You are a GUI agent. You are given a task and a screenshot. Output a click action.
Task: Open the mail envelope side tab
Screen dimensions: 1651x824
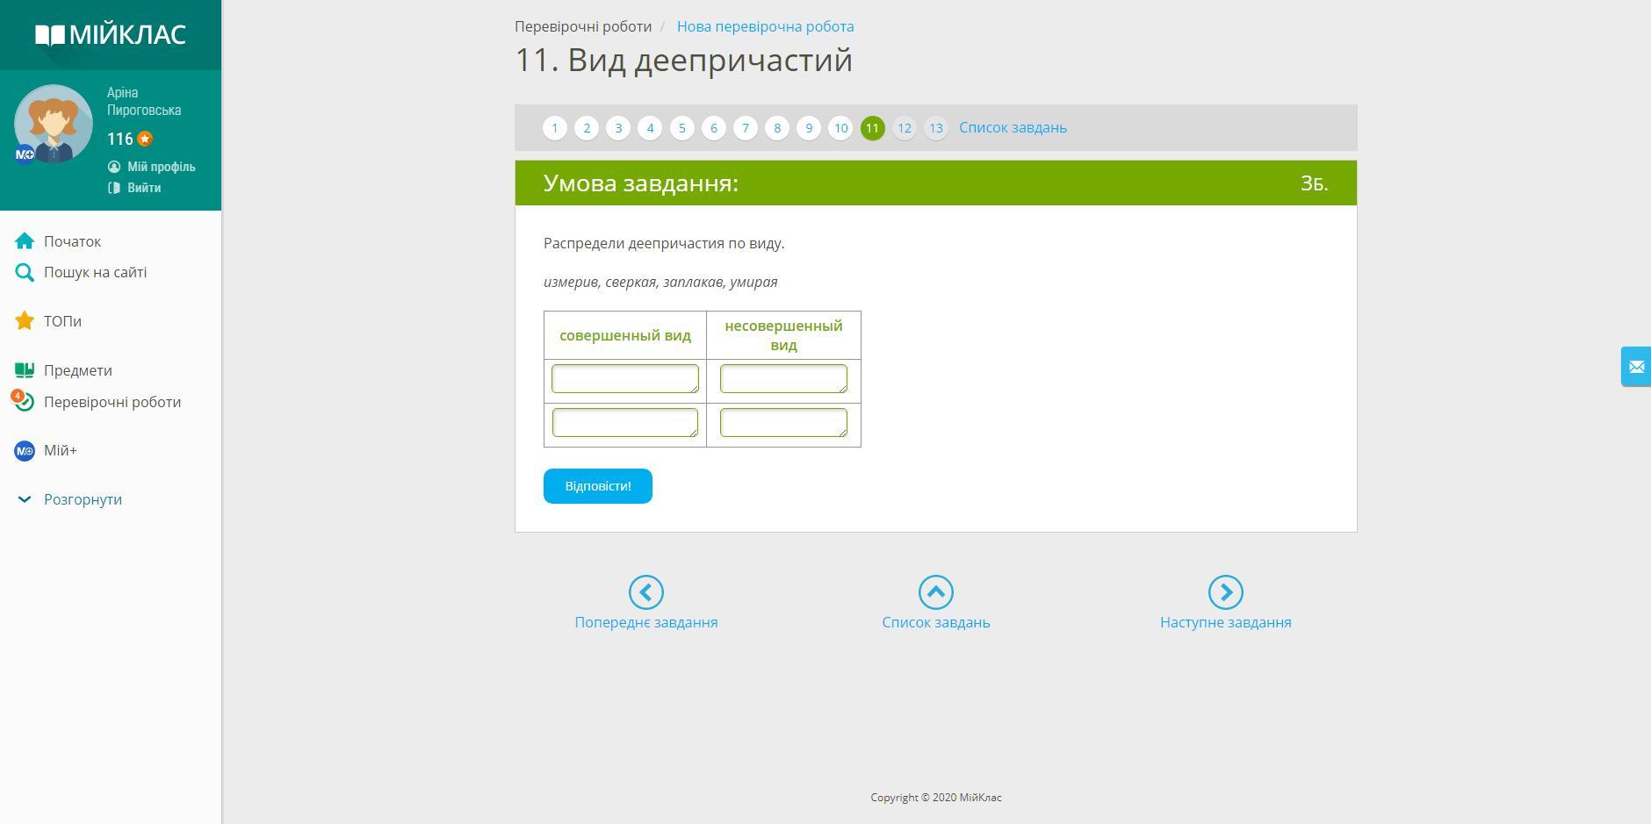(1636, 367)
